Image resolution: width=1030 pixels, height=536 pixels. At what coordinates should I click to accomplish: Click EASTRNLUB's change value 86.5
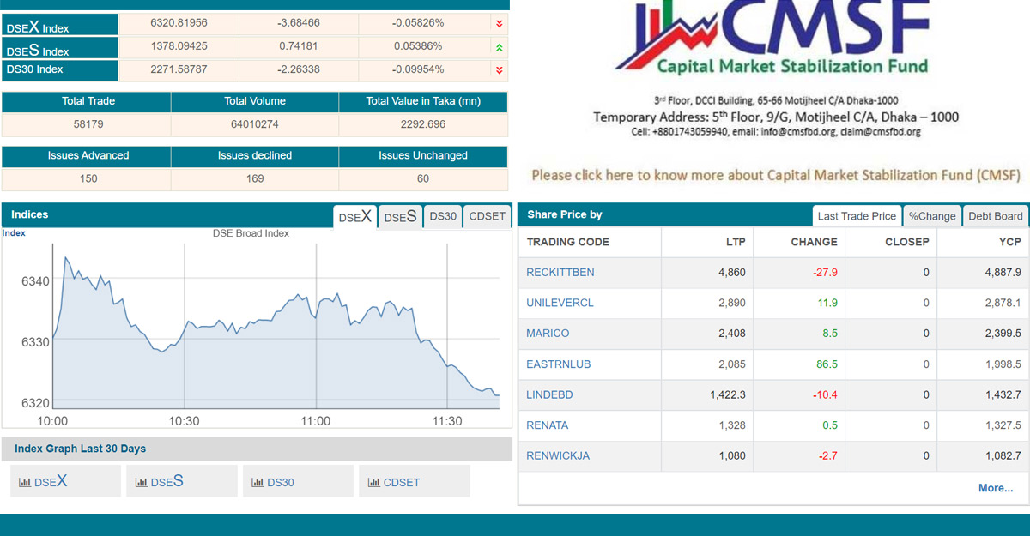click(x=827, y=364)
